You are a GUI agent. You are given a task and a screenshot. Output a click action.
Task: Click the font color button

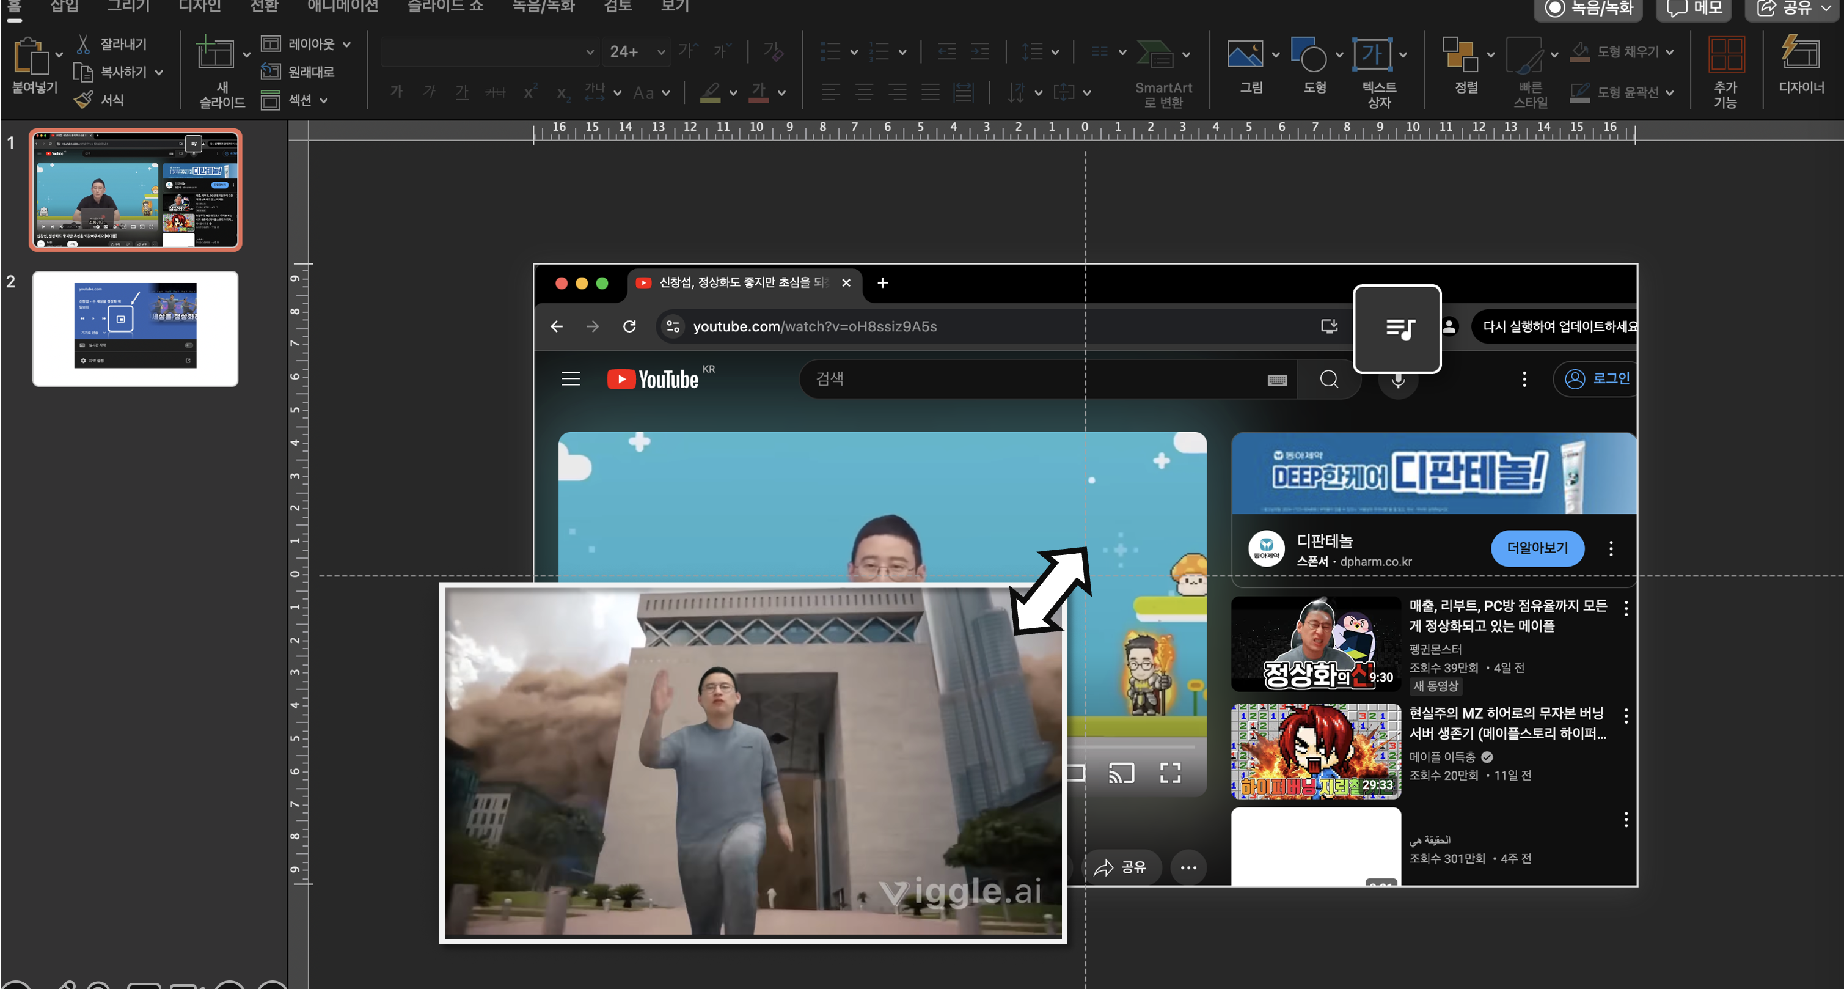pos(758,92)
